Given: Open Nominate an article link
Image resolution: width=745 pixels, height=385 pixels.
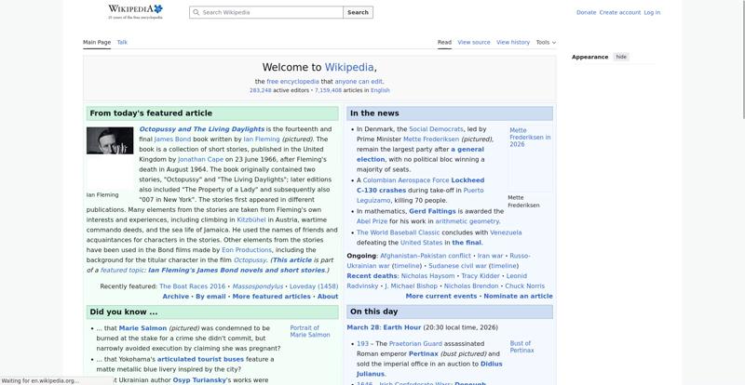Looking at the screenshot, I should click(518, 296).
